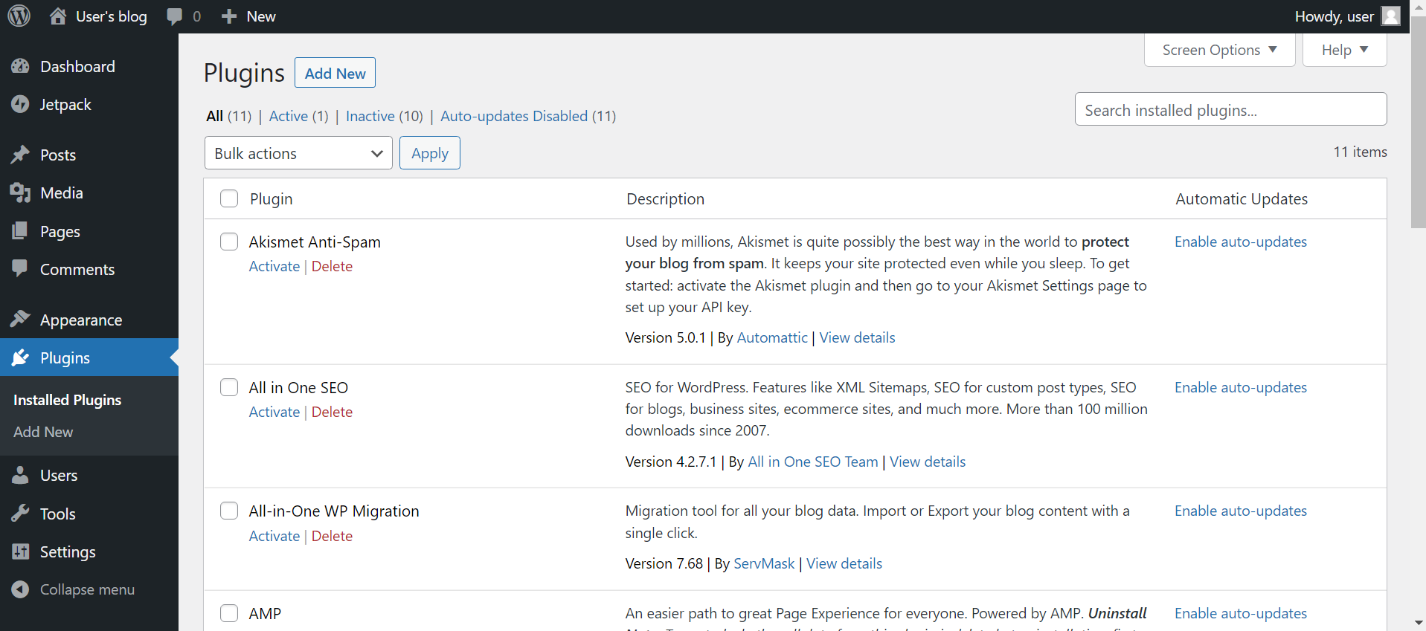
Task: Show All plugins filter
Action: click(229, 116)
